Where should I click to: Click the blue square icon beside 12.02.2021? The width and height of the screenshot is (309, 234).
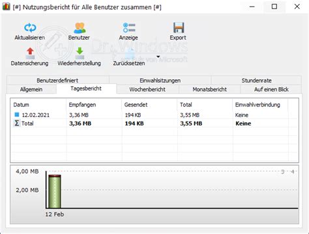pos(17,114)
